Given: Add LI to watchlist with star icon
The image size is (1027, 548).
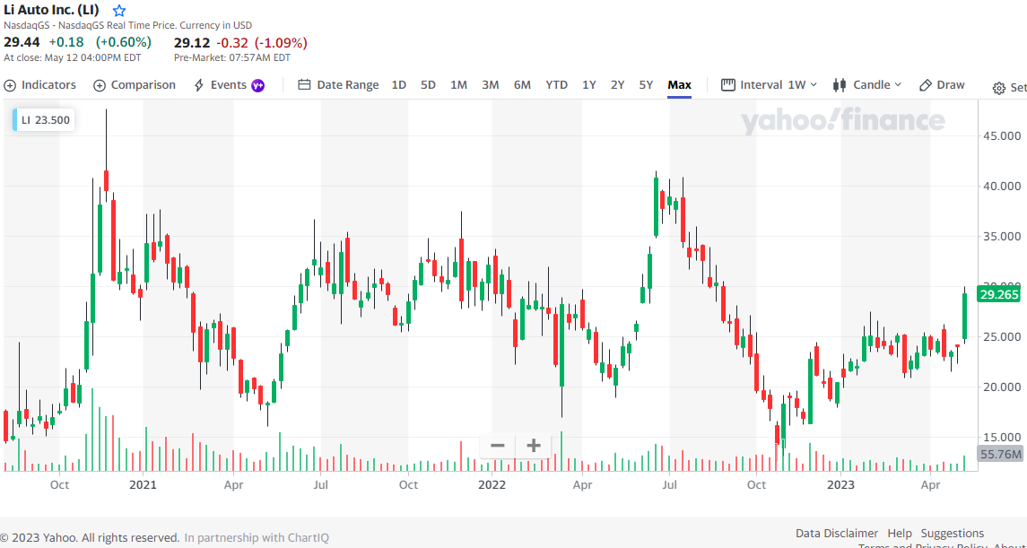Looking at the screenshot, I should pyautogui.click(x=118, y=11).
